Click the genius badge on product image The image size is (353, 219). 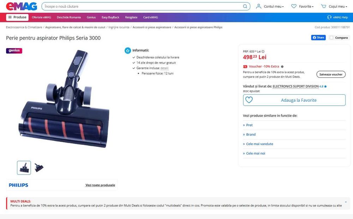pos(14,51)
